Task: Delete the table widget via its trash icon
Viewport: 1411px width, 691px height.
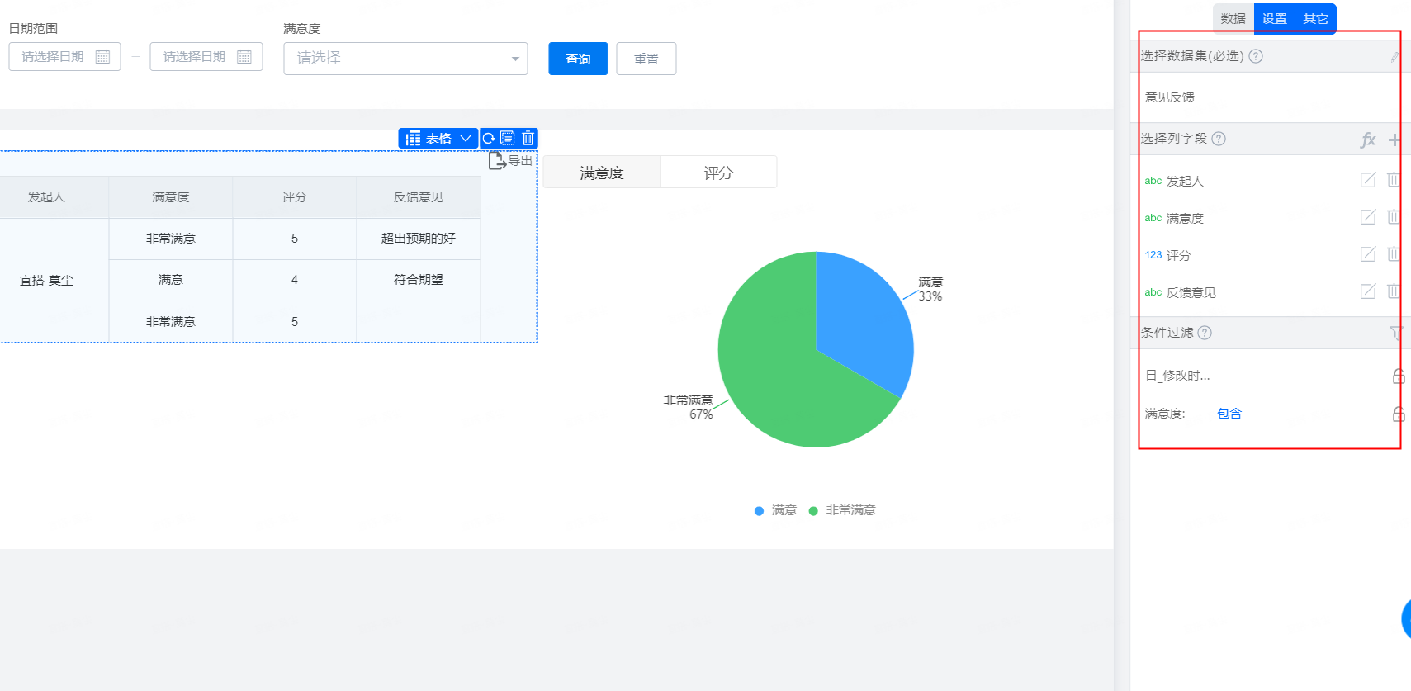Action: pyautogui.click(x=528, y=138)
